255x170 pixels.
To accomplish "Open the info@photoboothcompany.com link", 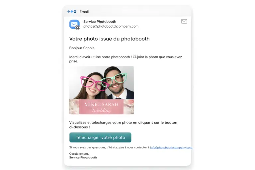I will pyautogui.click(x=171, y=147).
